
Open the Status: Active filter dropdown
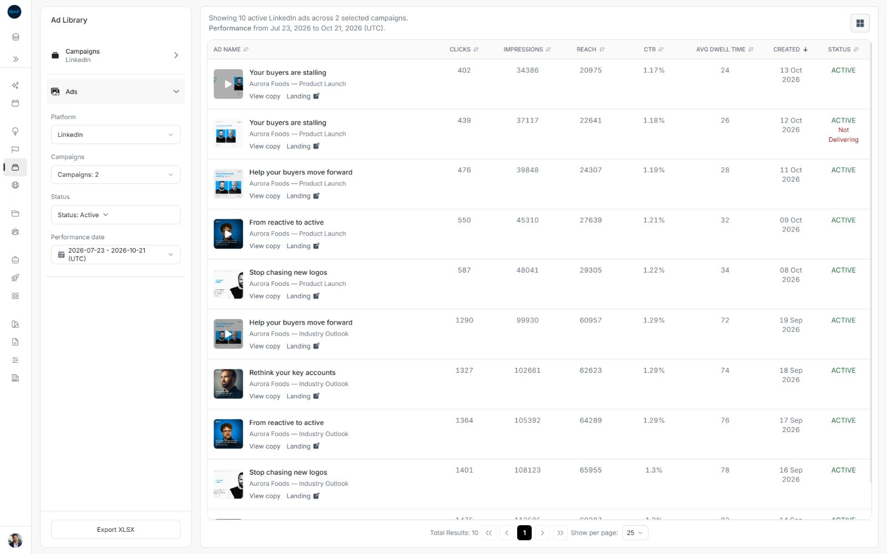pyautogui.click(x=116, y=215)
